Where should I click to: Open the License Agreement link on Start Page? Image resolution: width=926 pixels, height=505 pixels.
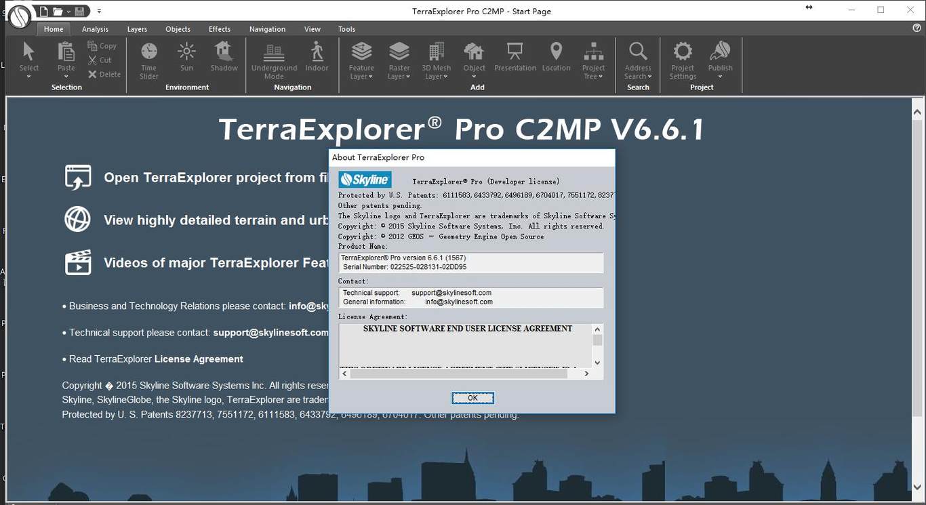[199, 359]
